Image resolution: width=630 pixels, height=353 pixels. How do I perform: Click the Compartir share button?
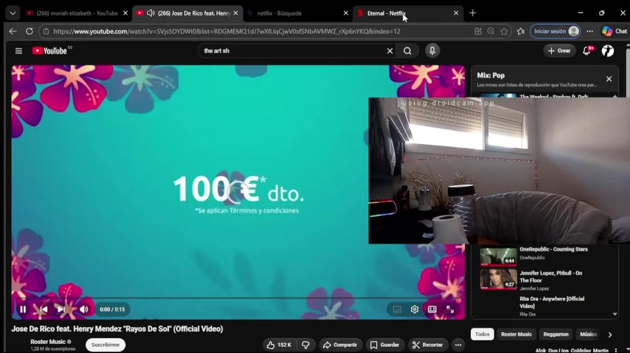[341, 345]
